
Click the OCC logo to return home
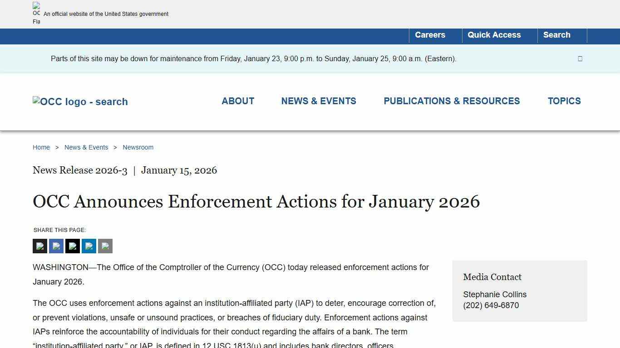(x=80, y=101)
